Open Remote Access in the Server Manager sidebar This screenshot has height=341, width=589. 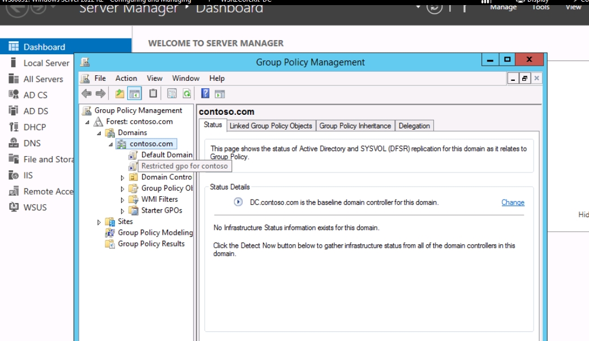[41, 192]
